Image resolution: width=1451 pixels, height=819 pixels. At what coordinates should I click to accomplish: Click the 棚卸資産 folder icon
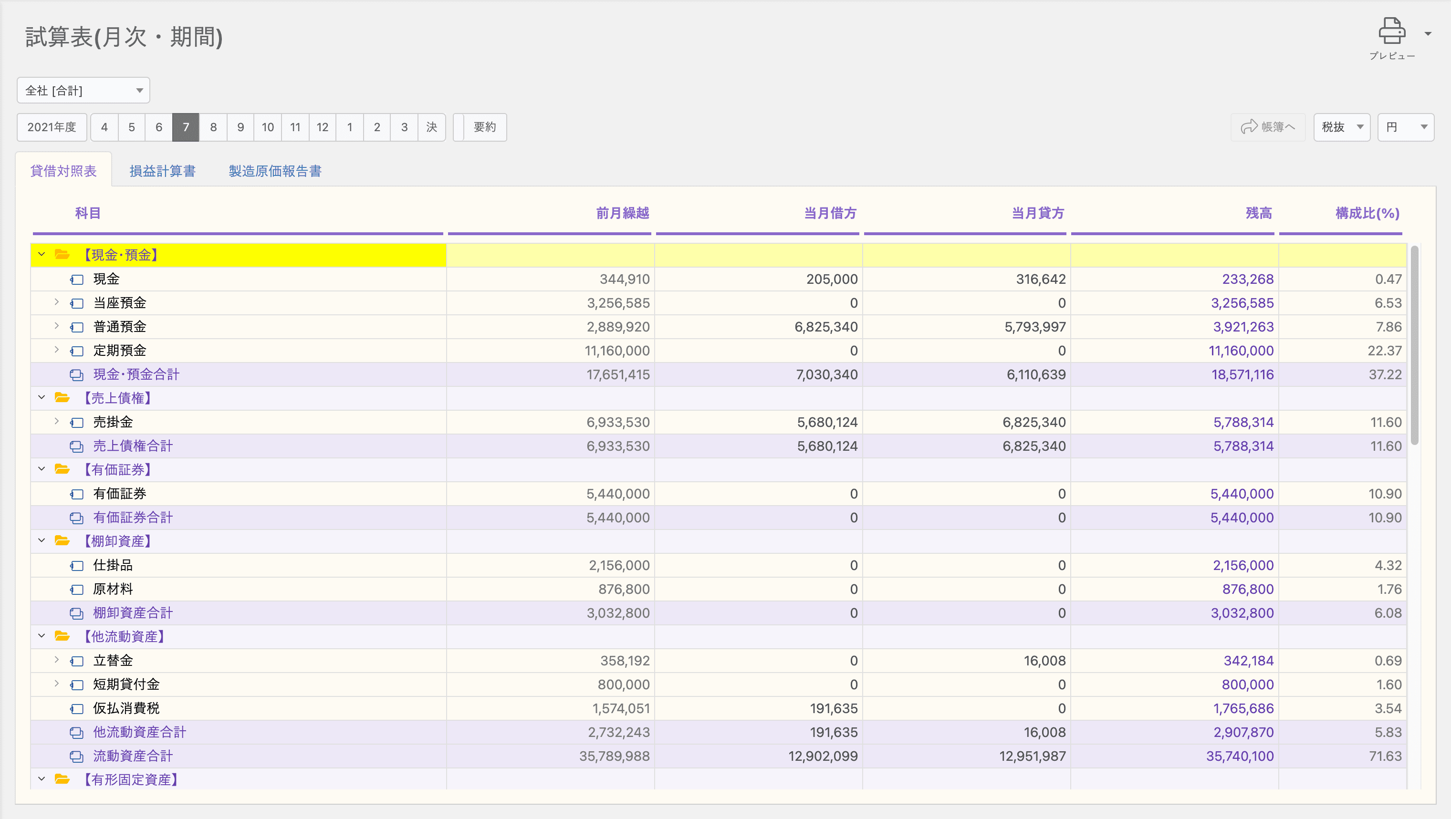pos(62,541)
